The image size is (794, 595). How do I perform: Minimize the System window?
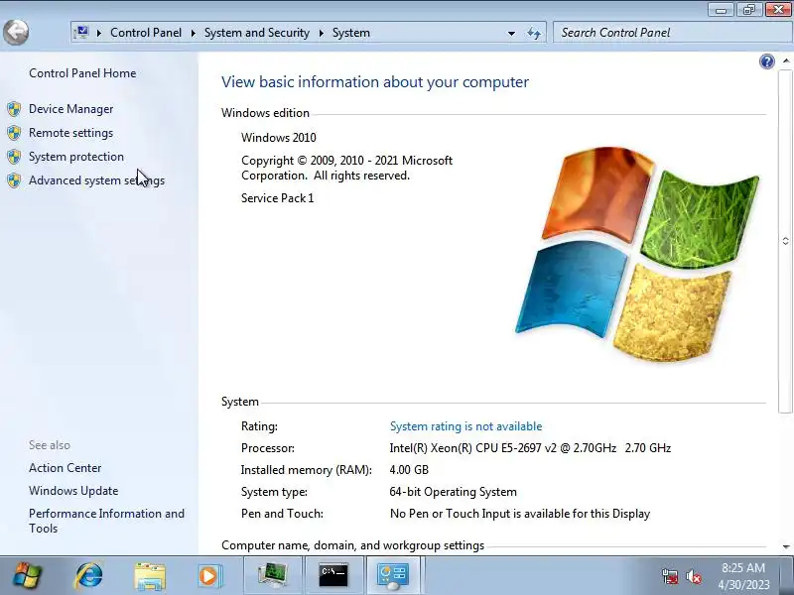point(722,10)
